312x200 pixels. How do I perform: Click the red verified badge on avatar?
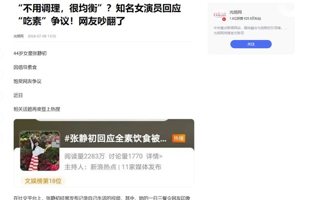[224, 19]
